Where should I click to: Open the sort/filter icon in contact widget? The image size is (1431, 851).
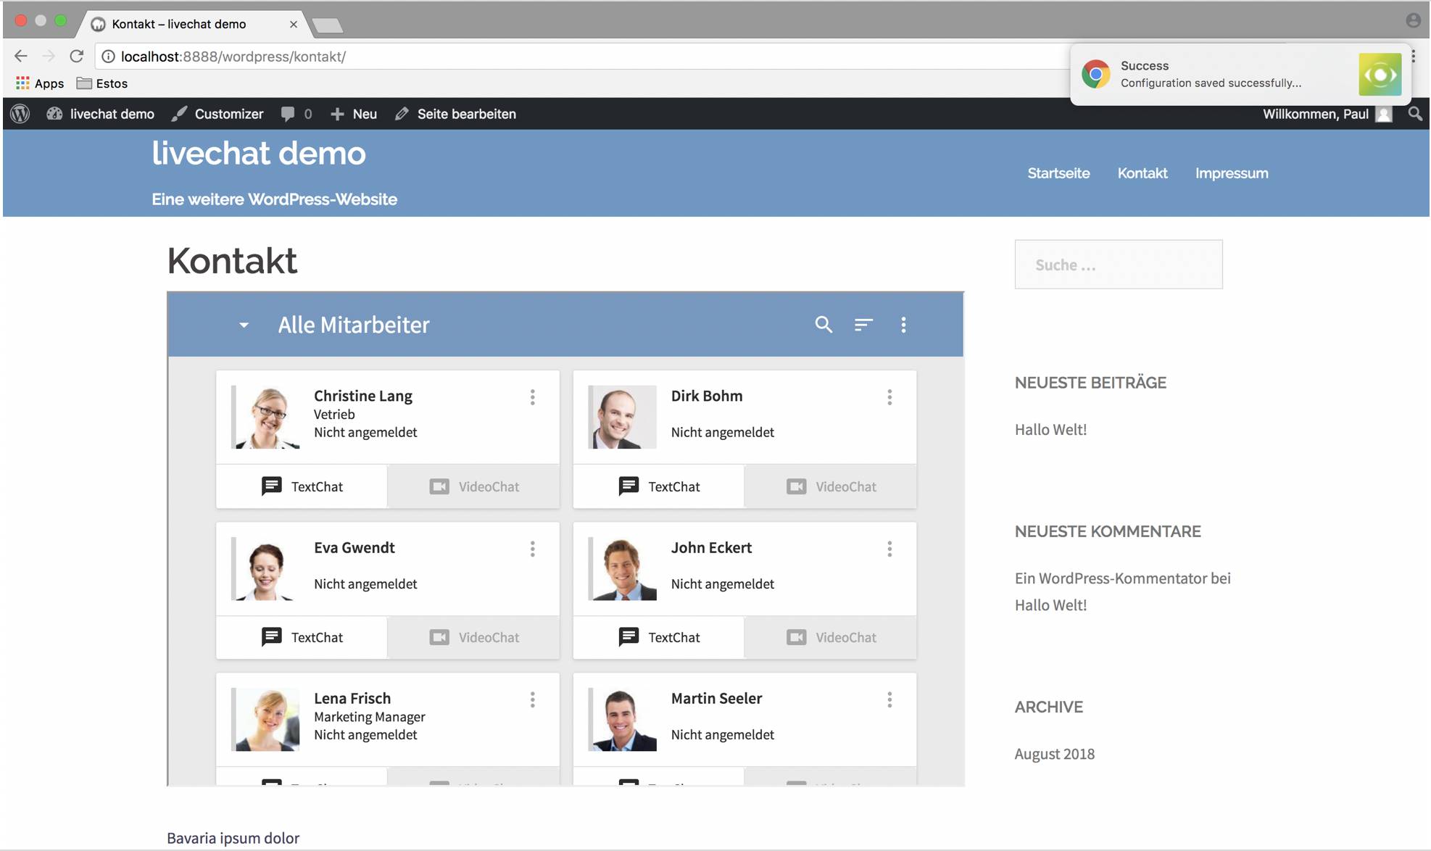click(x=863, y=325)
